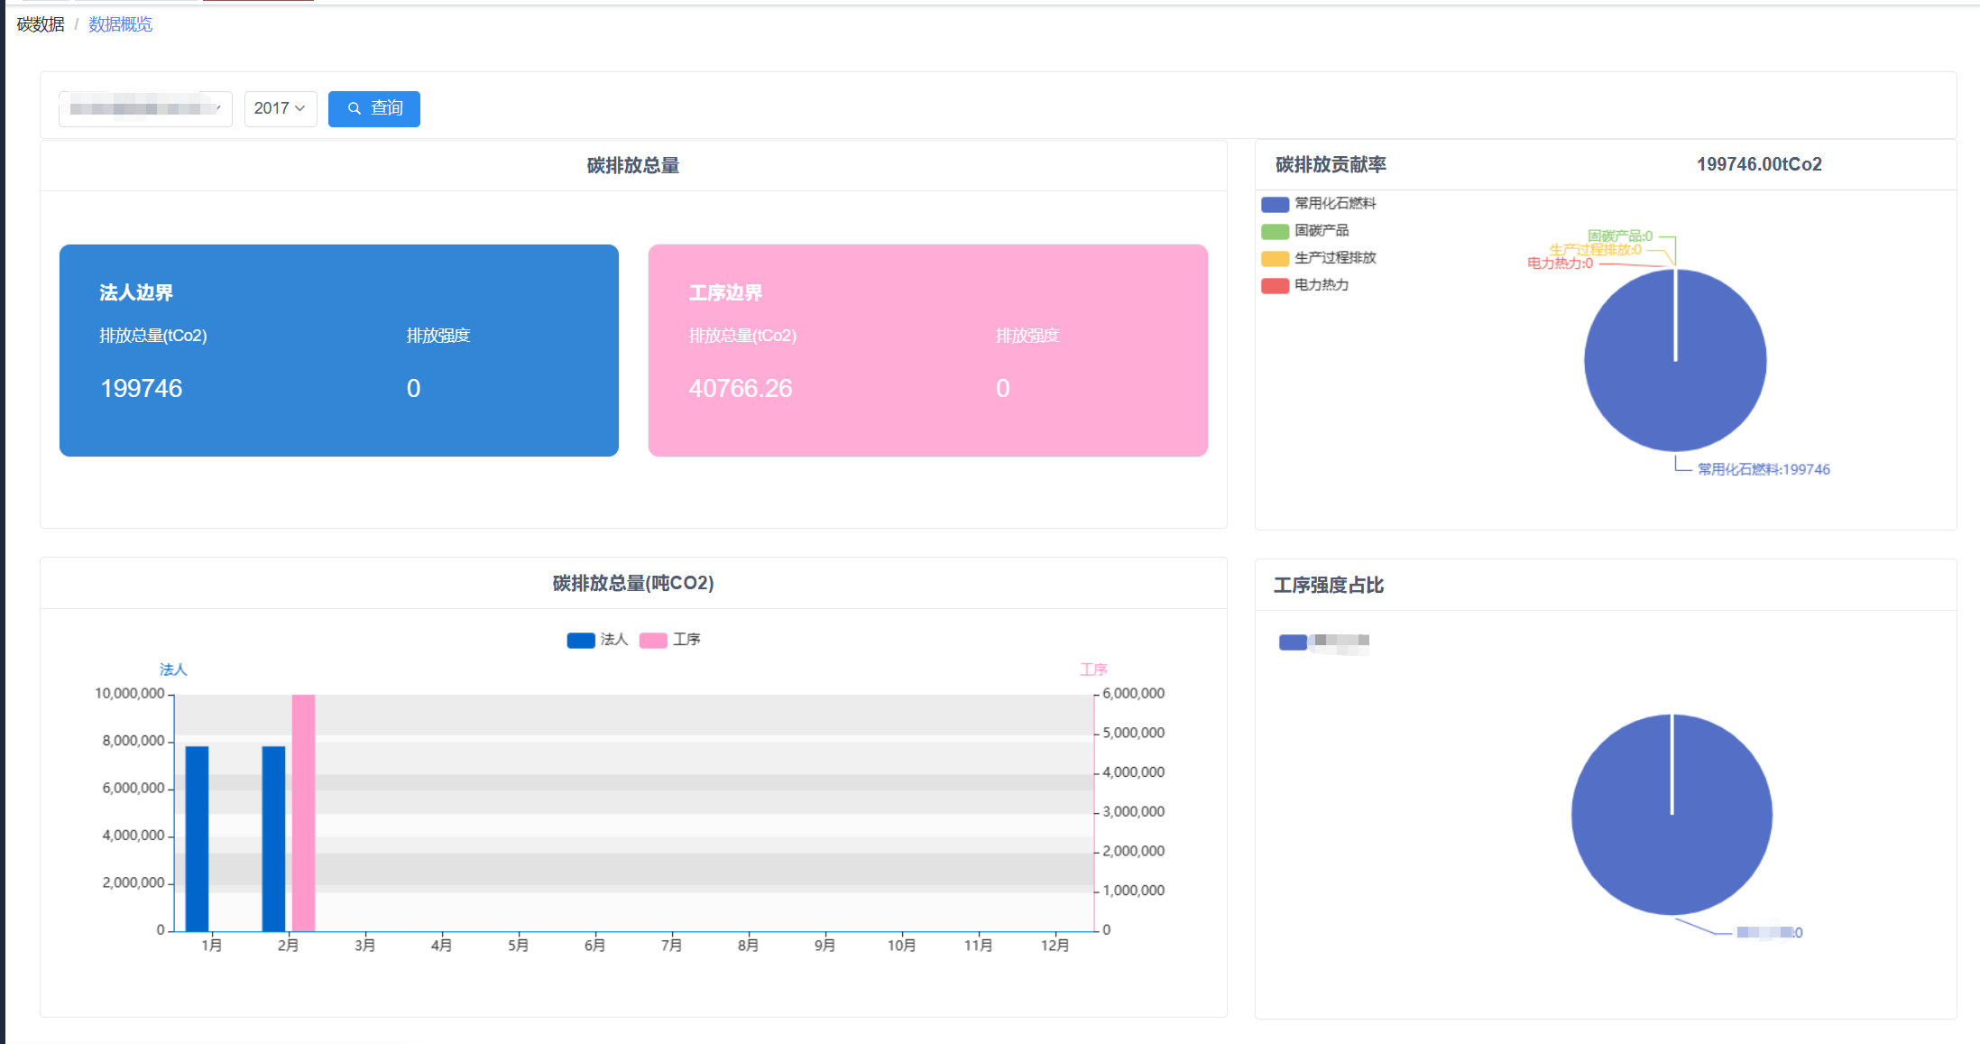Viewport: 1980px width, 1044px height.
Task: Click the 常用化石燃料:199746 pie label
Action: click(x=1764, y=469)
